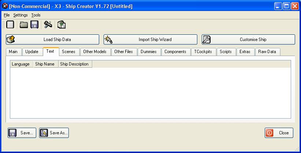
Task: Sort by Ship Description column header
Action: (x=75, y=64)
